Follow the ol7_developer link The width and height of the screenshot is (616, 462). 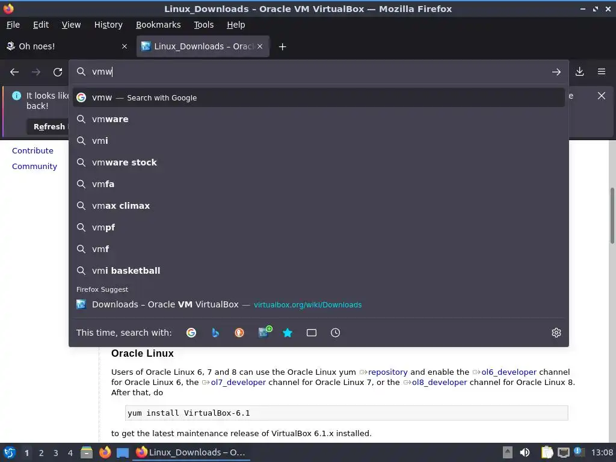[238, 382]
